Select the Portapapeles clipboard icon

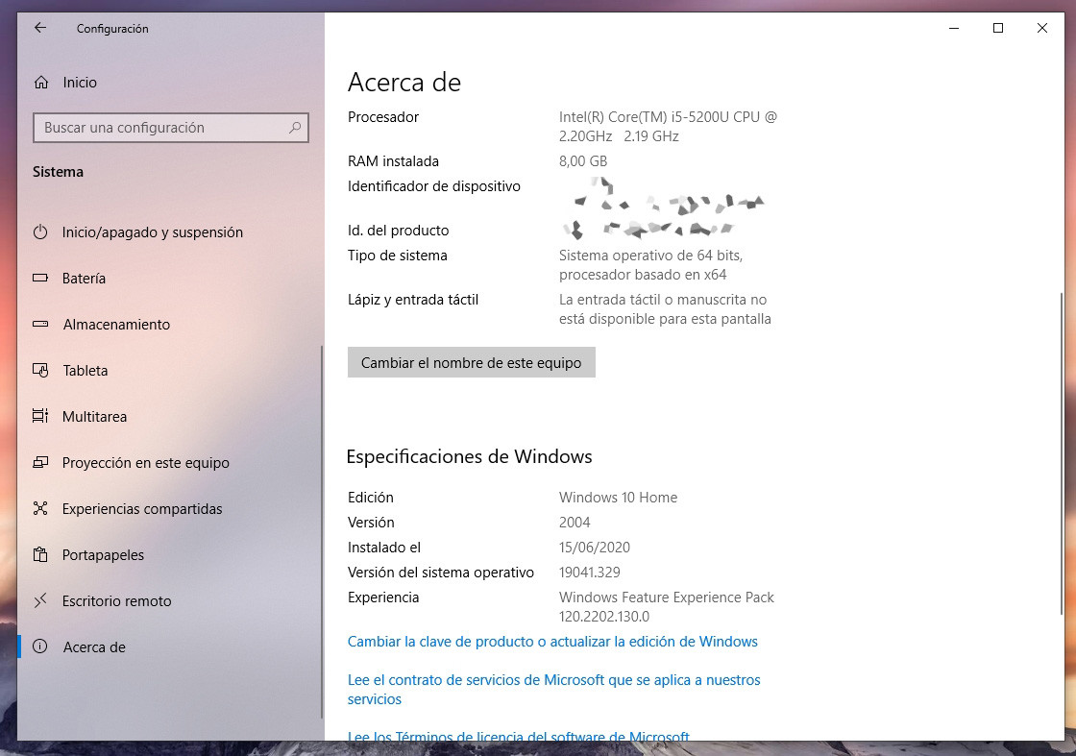[x=40, y=555]
